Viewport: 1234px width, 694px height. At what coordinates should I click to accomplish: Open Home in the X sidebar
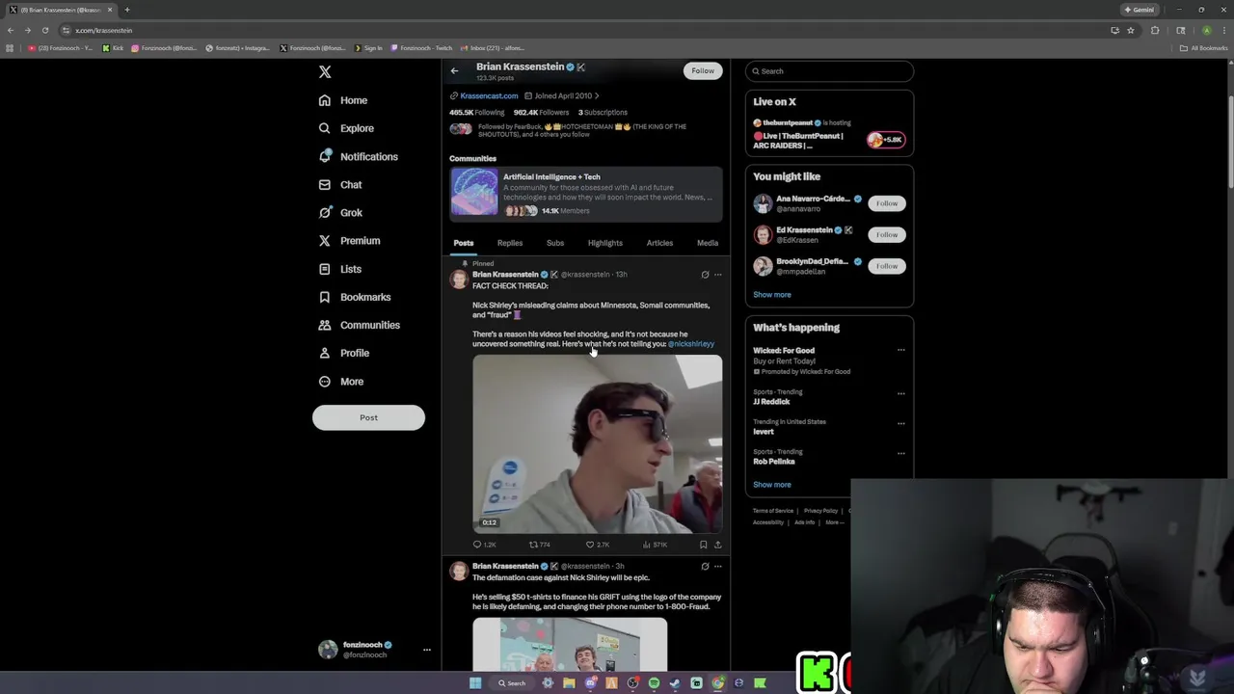[343, 100]
